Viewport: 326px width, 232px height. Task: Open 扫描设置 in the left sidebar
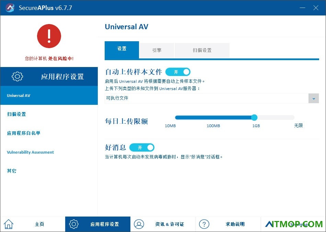pyautogui.click(x=16, y=114)
